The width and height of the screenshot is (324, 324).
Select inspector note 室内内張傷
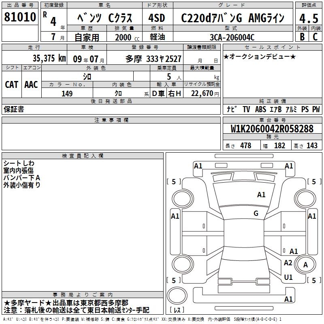point(18,171)
